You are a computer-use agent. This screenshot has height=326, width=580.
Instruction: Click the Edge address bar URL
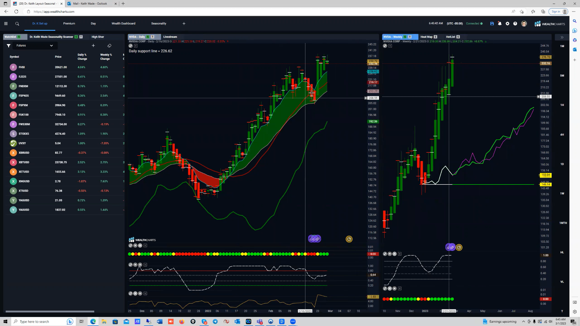point(54,11)
